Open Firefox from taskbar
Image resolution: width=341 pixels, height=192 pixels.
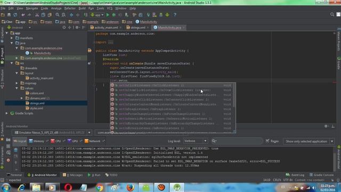(x=130, y=188)
